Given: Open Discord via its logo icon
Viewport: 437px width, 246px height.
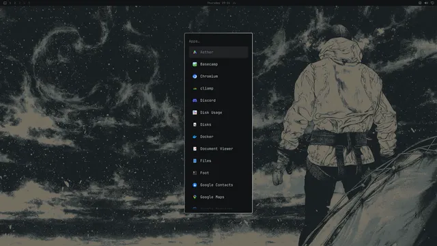Looking at the screenshot, I should (x=195, y=100).
